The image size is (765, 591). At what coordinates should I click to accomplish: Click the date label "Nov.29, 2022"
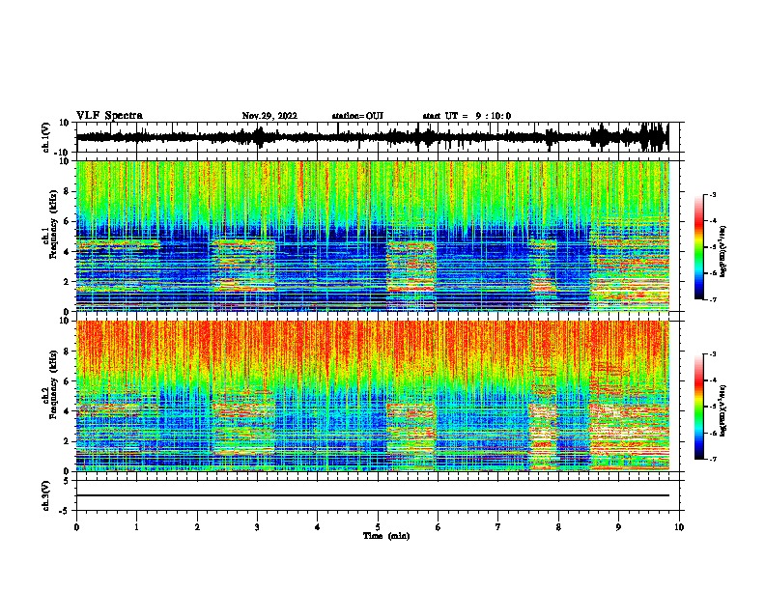[269, 116]
